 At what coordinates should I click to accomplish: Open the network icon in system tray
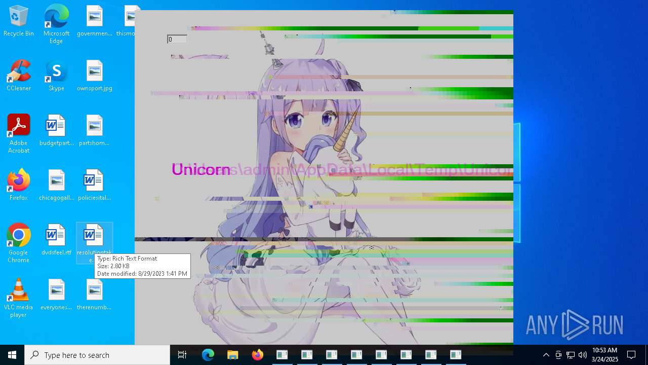point(571,355)
